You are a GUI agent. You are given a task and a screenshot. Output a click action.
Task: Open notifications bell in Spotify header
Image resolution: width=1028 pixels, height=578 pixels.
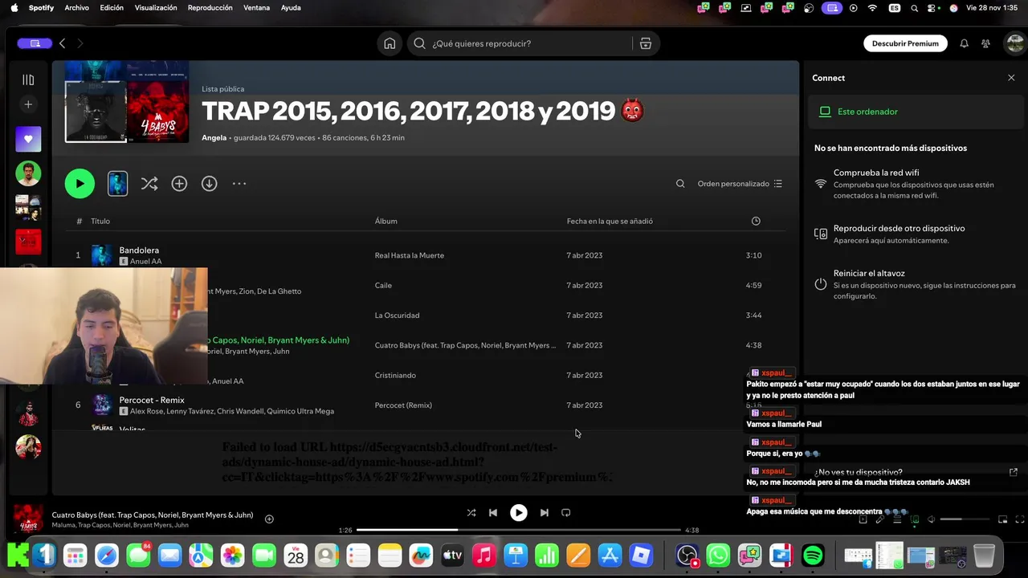click(x=964, y=43)
